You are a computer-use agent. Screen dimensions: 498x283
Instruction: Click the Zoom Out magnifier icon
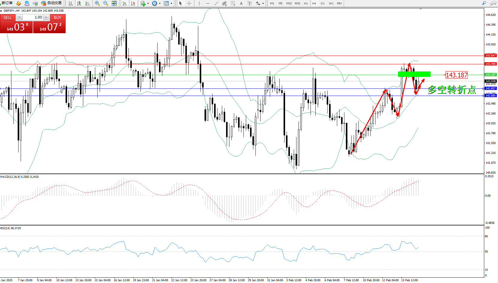(x=106, y=3)
